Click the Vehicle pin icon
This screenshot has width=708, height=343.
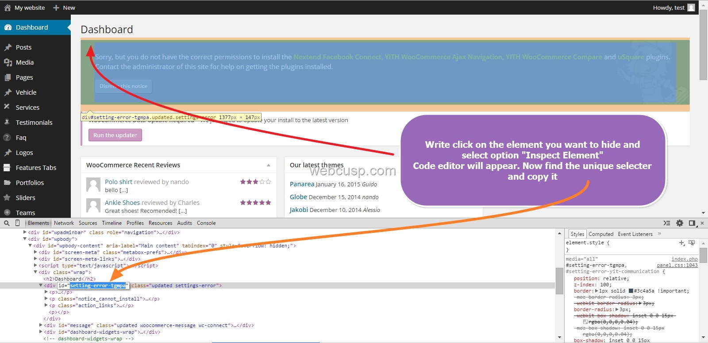[x=8, y=92]
